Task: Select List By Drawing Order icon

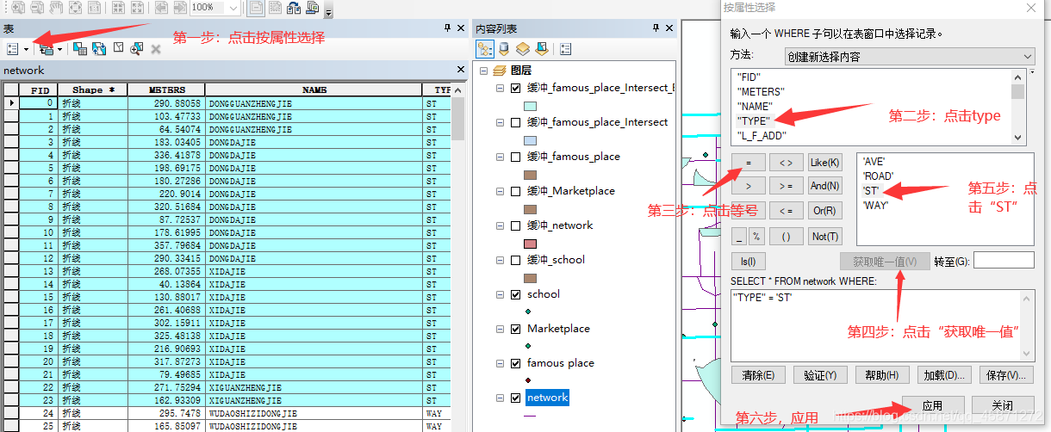Action: 485,49
